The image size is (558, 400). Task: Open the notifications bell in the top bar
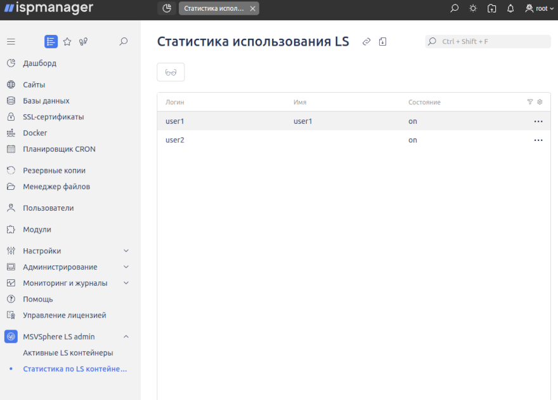click(510, 8)
